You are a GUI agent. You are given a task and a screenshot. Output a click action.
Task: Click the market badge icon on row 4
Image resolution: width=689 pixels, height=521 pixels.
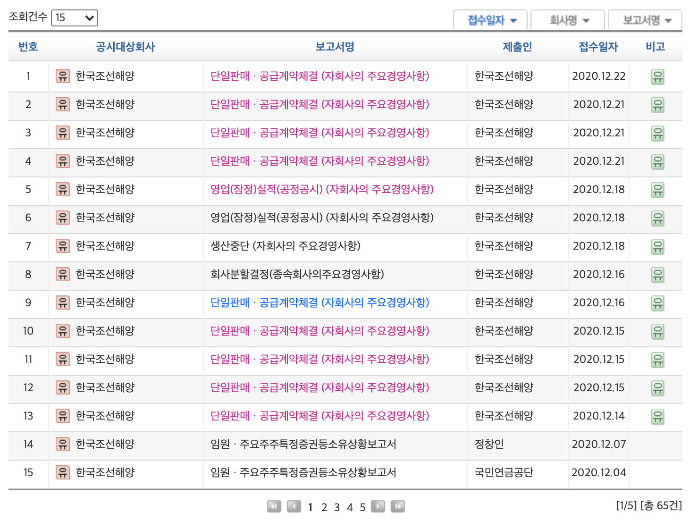[x=62, y=161]
